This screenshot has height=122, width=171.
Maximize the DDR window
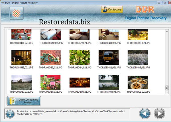tap(165, 3)
